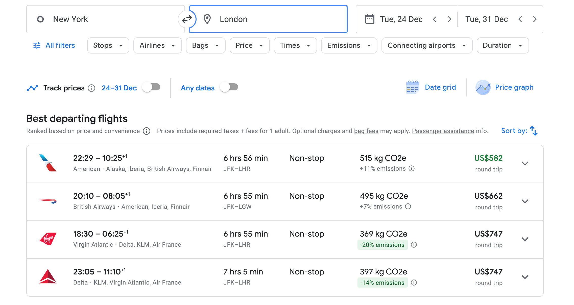This screenshot has height=305, width=574.
Task: Toggle Track prices for 24–31 Dec
Action: click(151, 87)
